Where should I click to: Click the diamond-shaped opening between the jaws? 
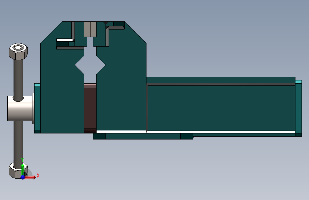(x=90, y=65)
